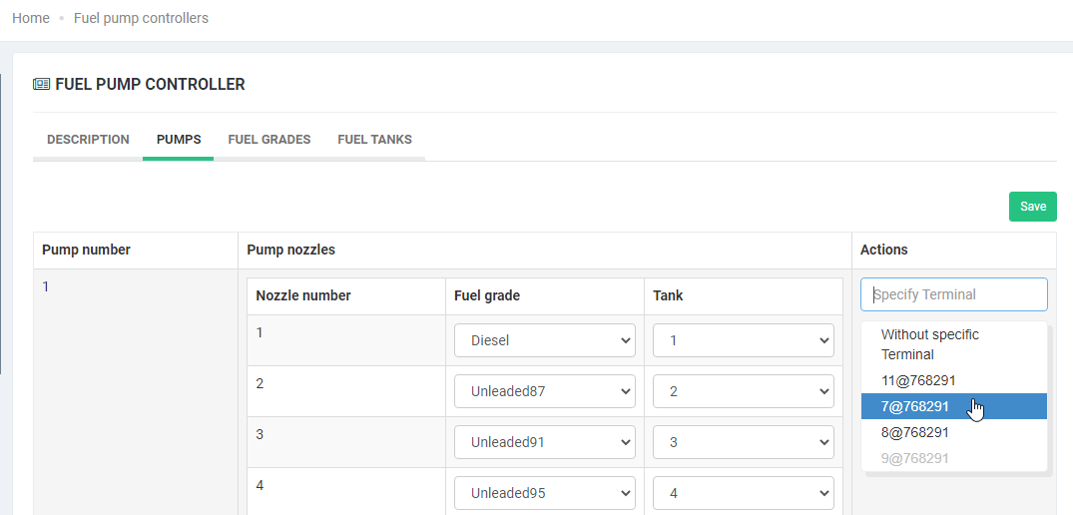Viewport: 1073px width, 515px height.
Task: Focus the Specify Terminal input field
Action: [x=953, y=294]
